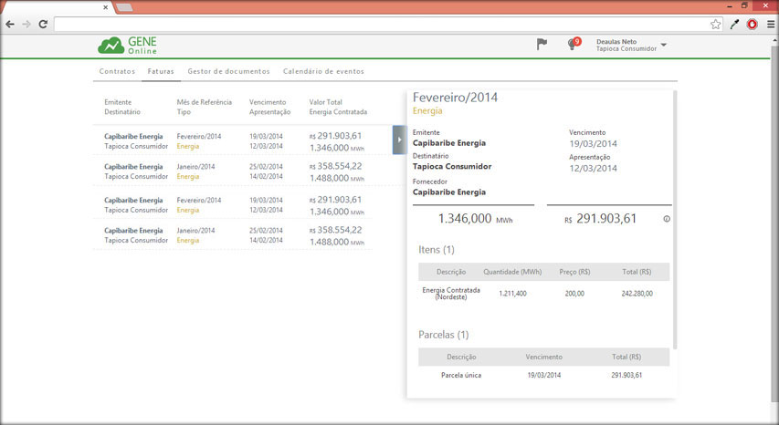The width and height of the screenshot is (779, 425).
Task: Collapse detail panel with arrow handle
Action: point(399,140)
